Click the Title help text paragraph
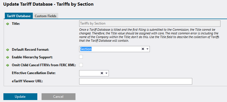The width and height of the screenshot is (227, 102). [150, 35]
